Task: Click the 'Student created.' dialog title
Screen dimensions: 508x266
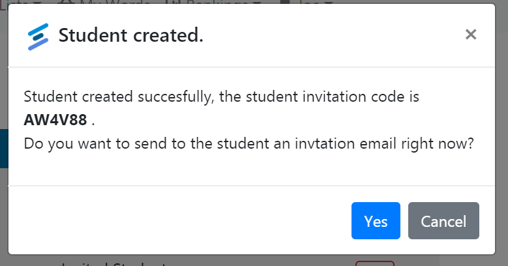Action: coord(130,35)
